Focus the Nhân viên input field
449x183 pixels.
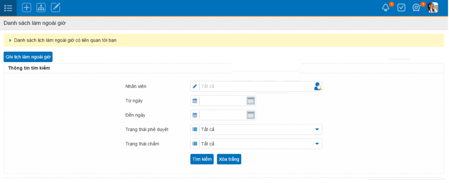[x=256, y=86]
